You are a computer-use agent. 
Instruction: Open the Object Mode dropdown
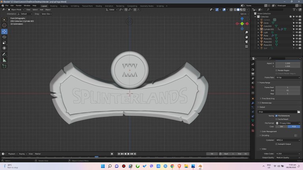[x=16, y=9]
